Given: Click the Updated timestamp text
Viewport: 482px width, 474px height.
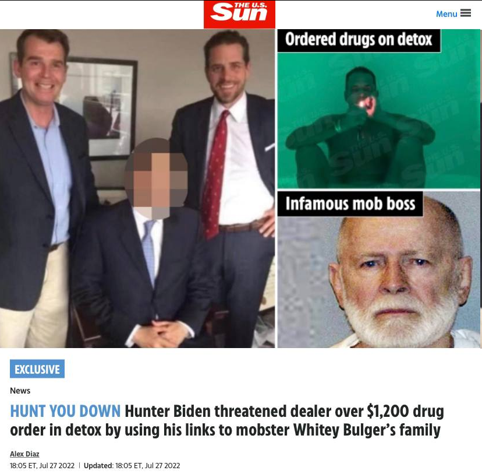Looking at the screenshot, I should tap(132, 466).
